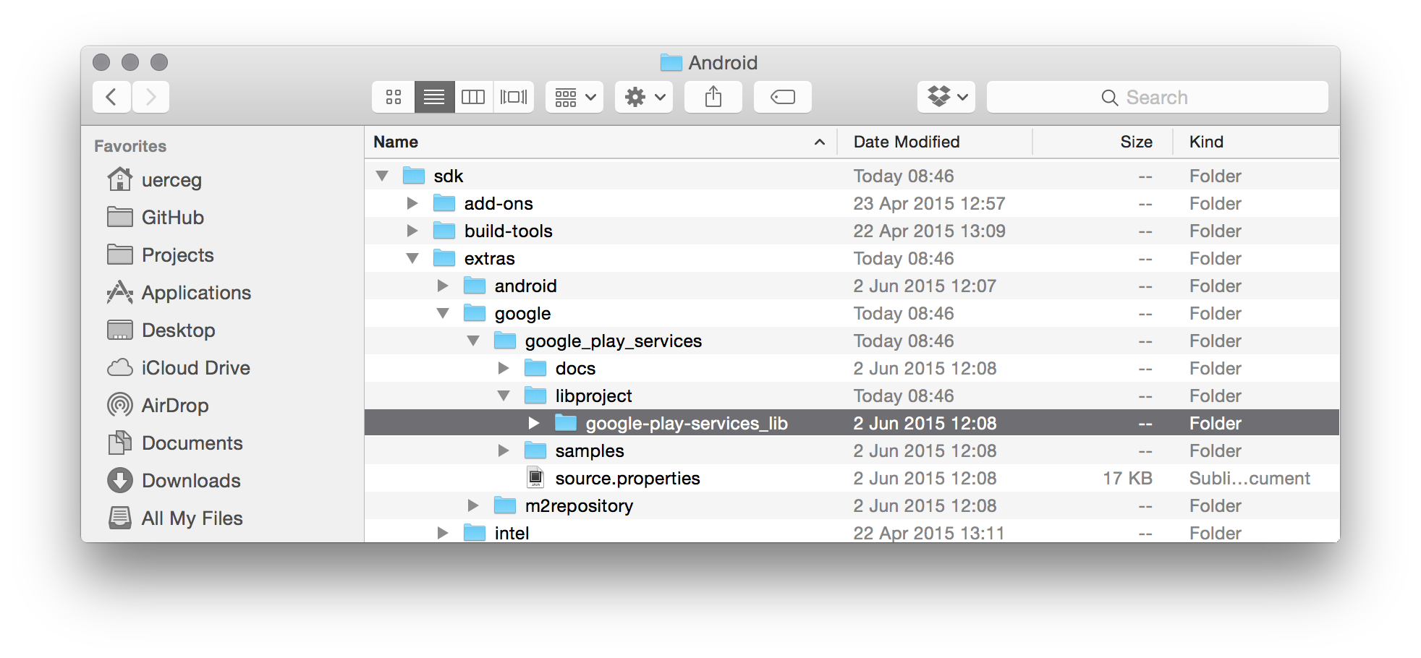Expand the intel folder
The width and height of the screenshot is (1421, 658).
coord(443,533)
